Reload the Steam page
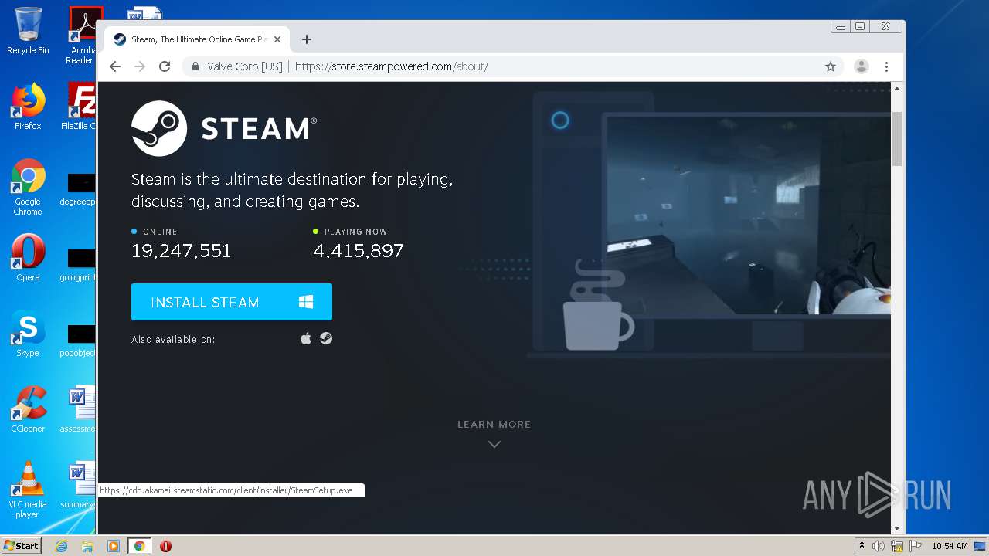 tap(165, 66)
